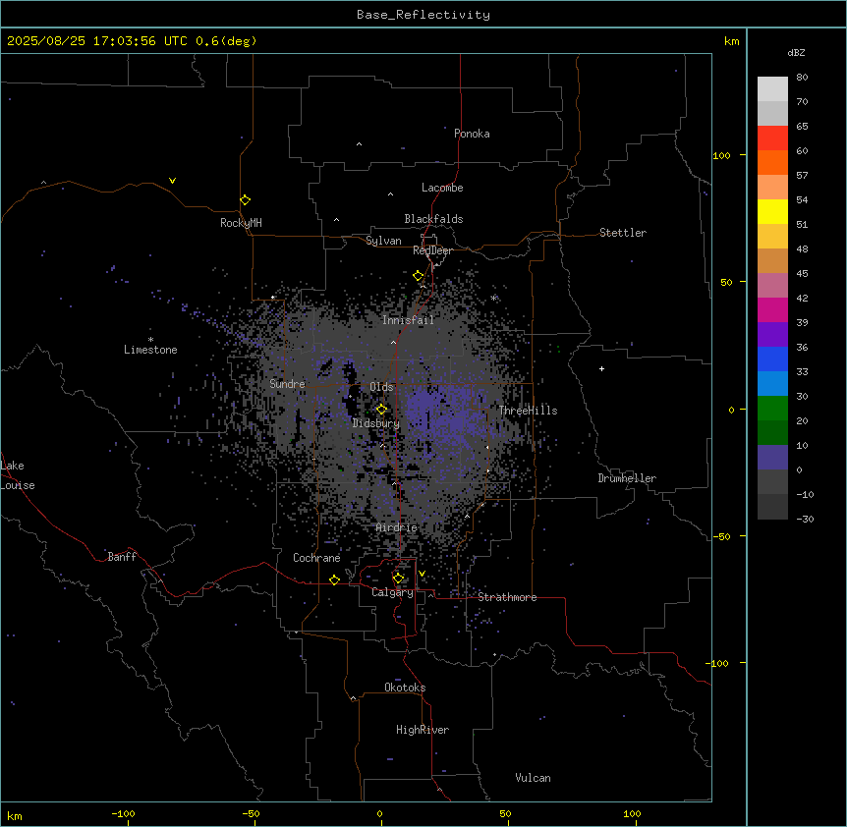
Task: Click the yellow diamond marker above Calgary label
Action: point(399,579)
